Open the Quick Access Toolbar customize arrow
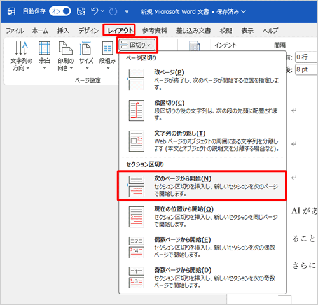This screenshot has width=318, height=305. coord(127,11)
